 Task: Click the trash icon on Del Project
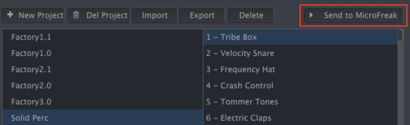pyautogui.click(x=76, y=15)
